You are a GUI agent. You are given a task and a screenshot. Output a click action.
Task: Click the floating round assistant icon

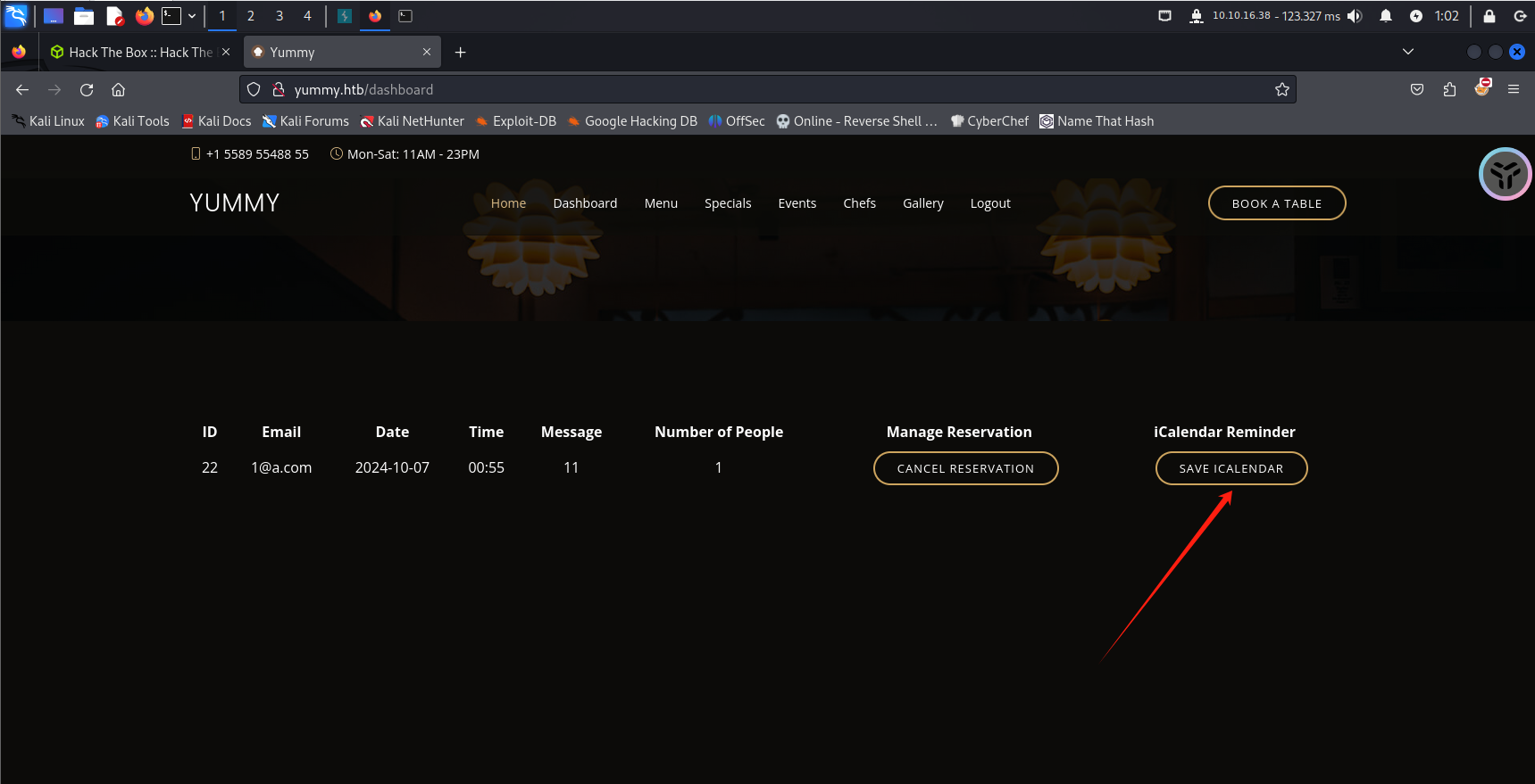click(1505, 174)
